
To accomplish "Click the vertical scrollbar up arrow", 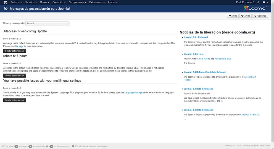I will click(273, 1).
